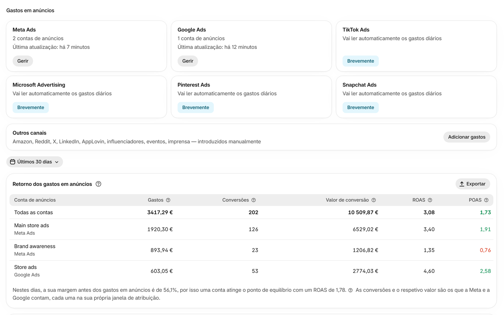Click total spend value 3417,29 €
Screen dimensions: 504x315
(160, 212)
